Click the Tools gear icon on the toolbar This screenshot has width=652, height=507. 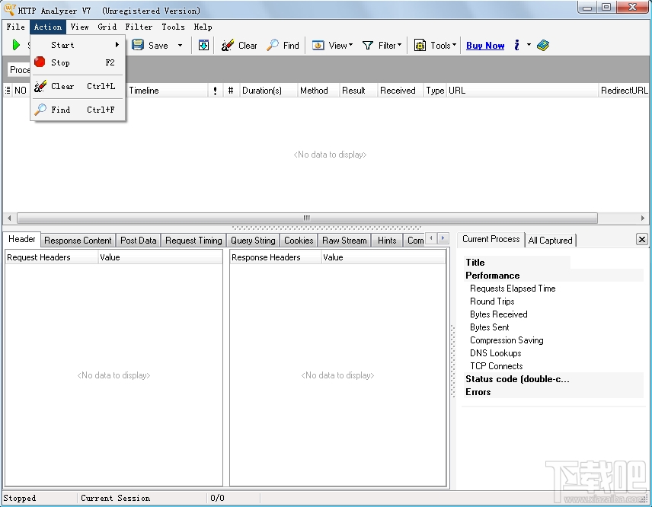pos(420,45)
